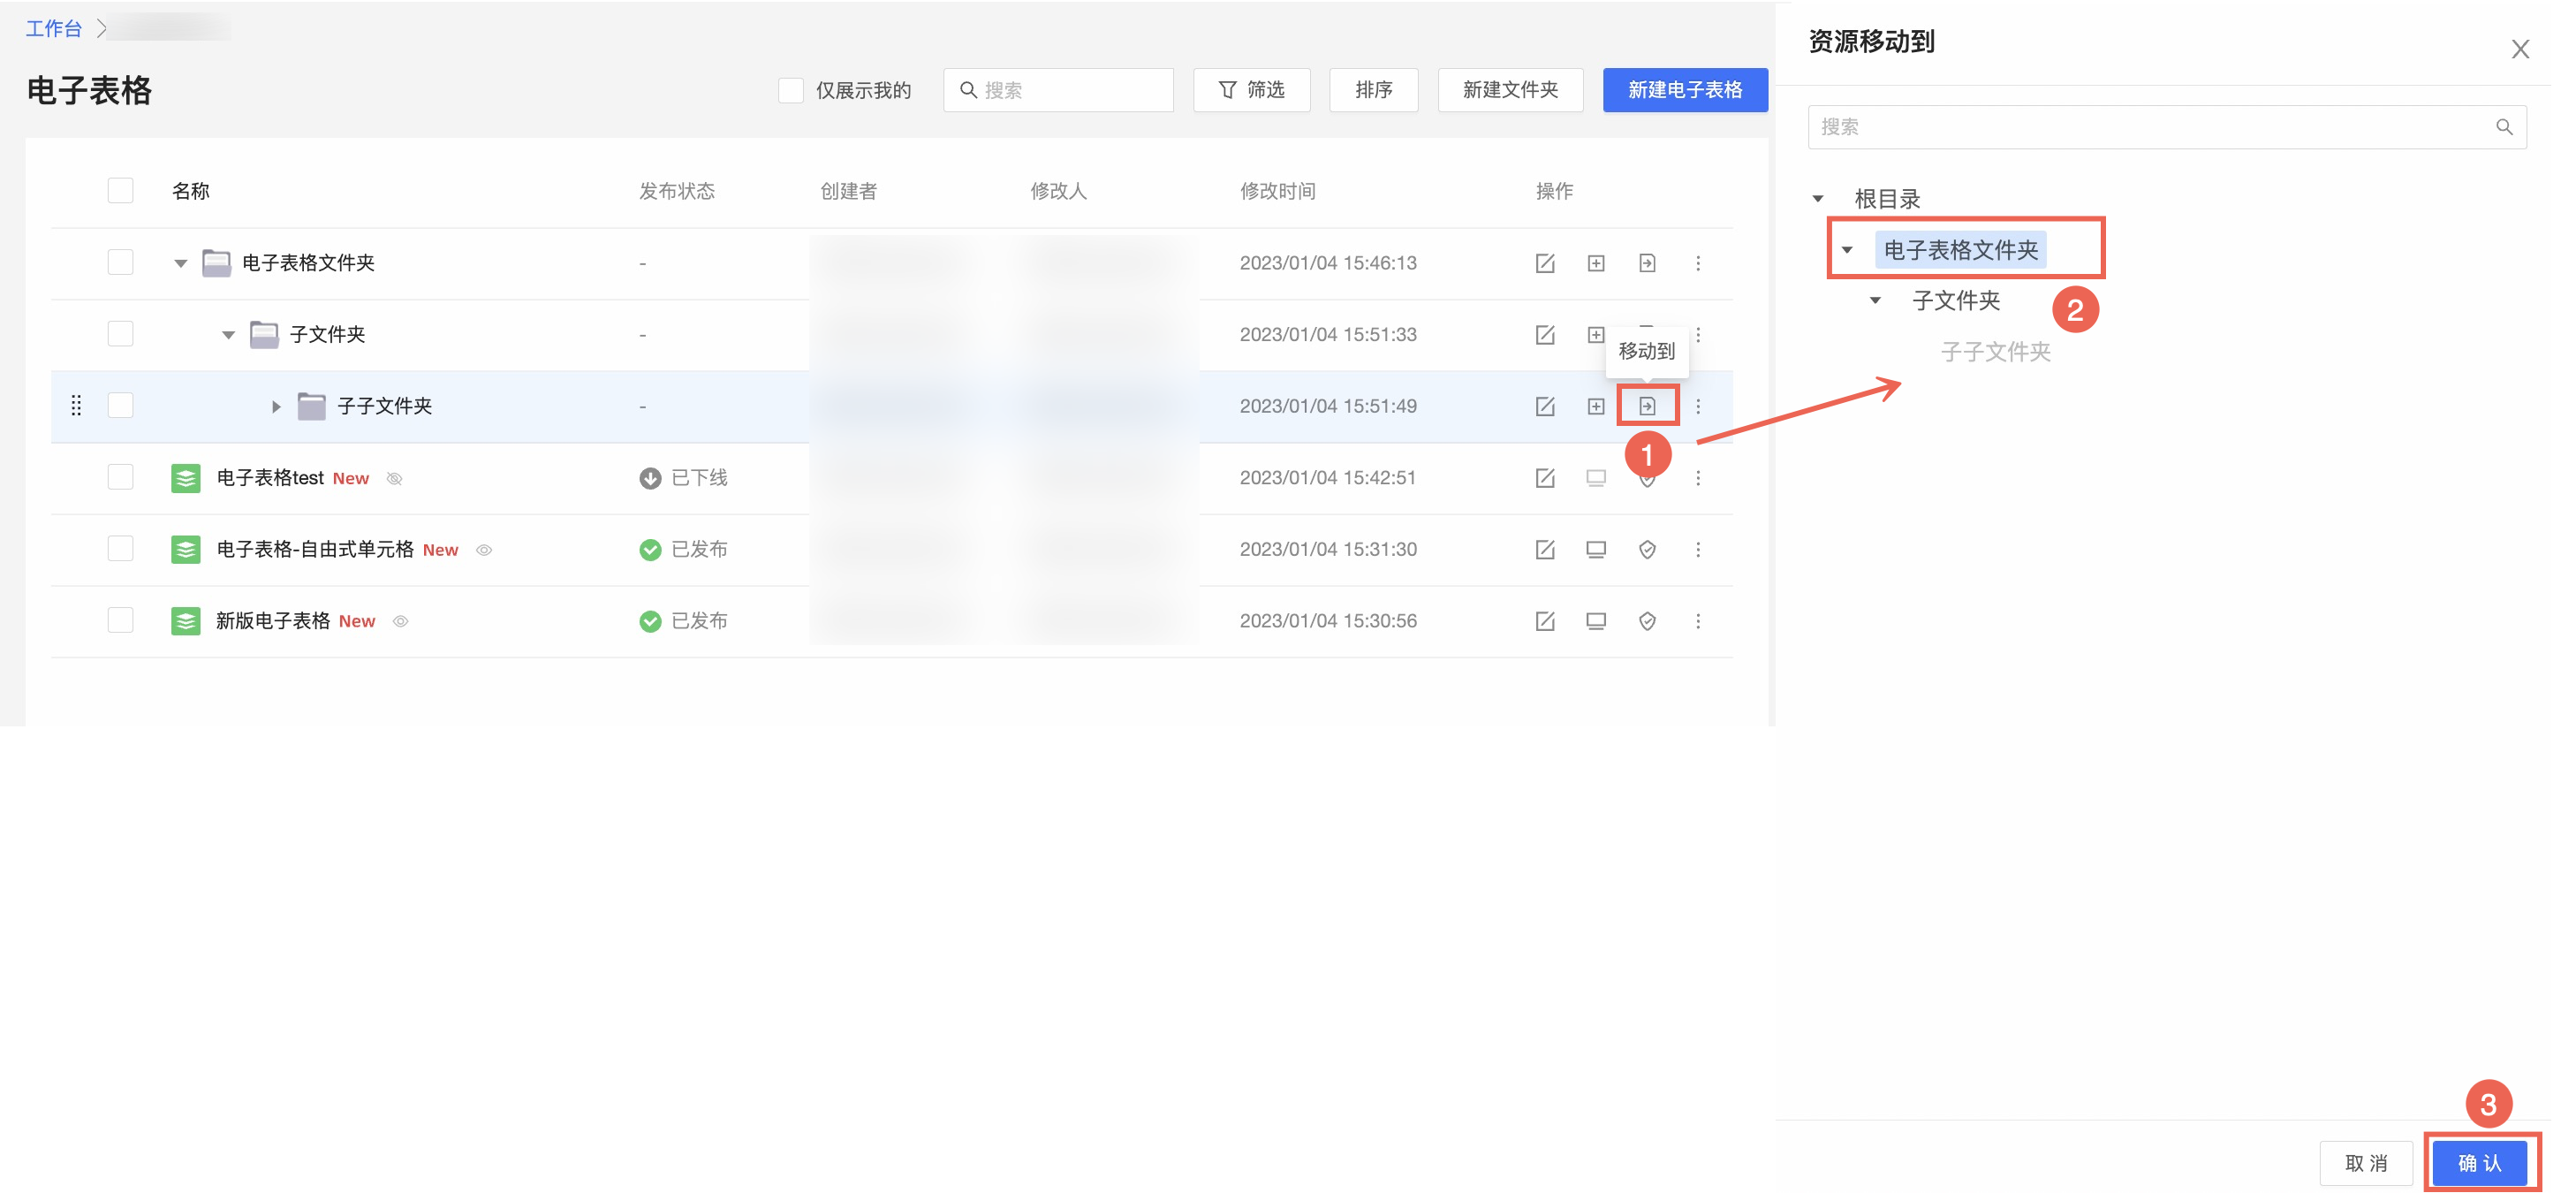2576x1193 pixels.
Task: Collapse the 电子表格文件夹 row in the table
Action: [x=181, y=263]
